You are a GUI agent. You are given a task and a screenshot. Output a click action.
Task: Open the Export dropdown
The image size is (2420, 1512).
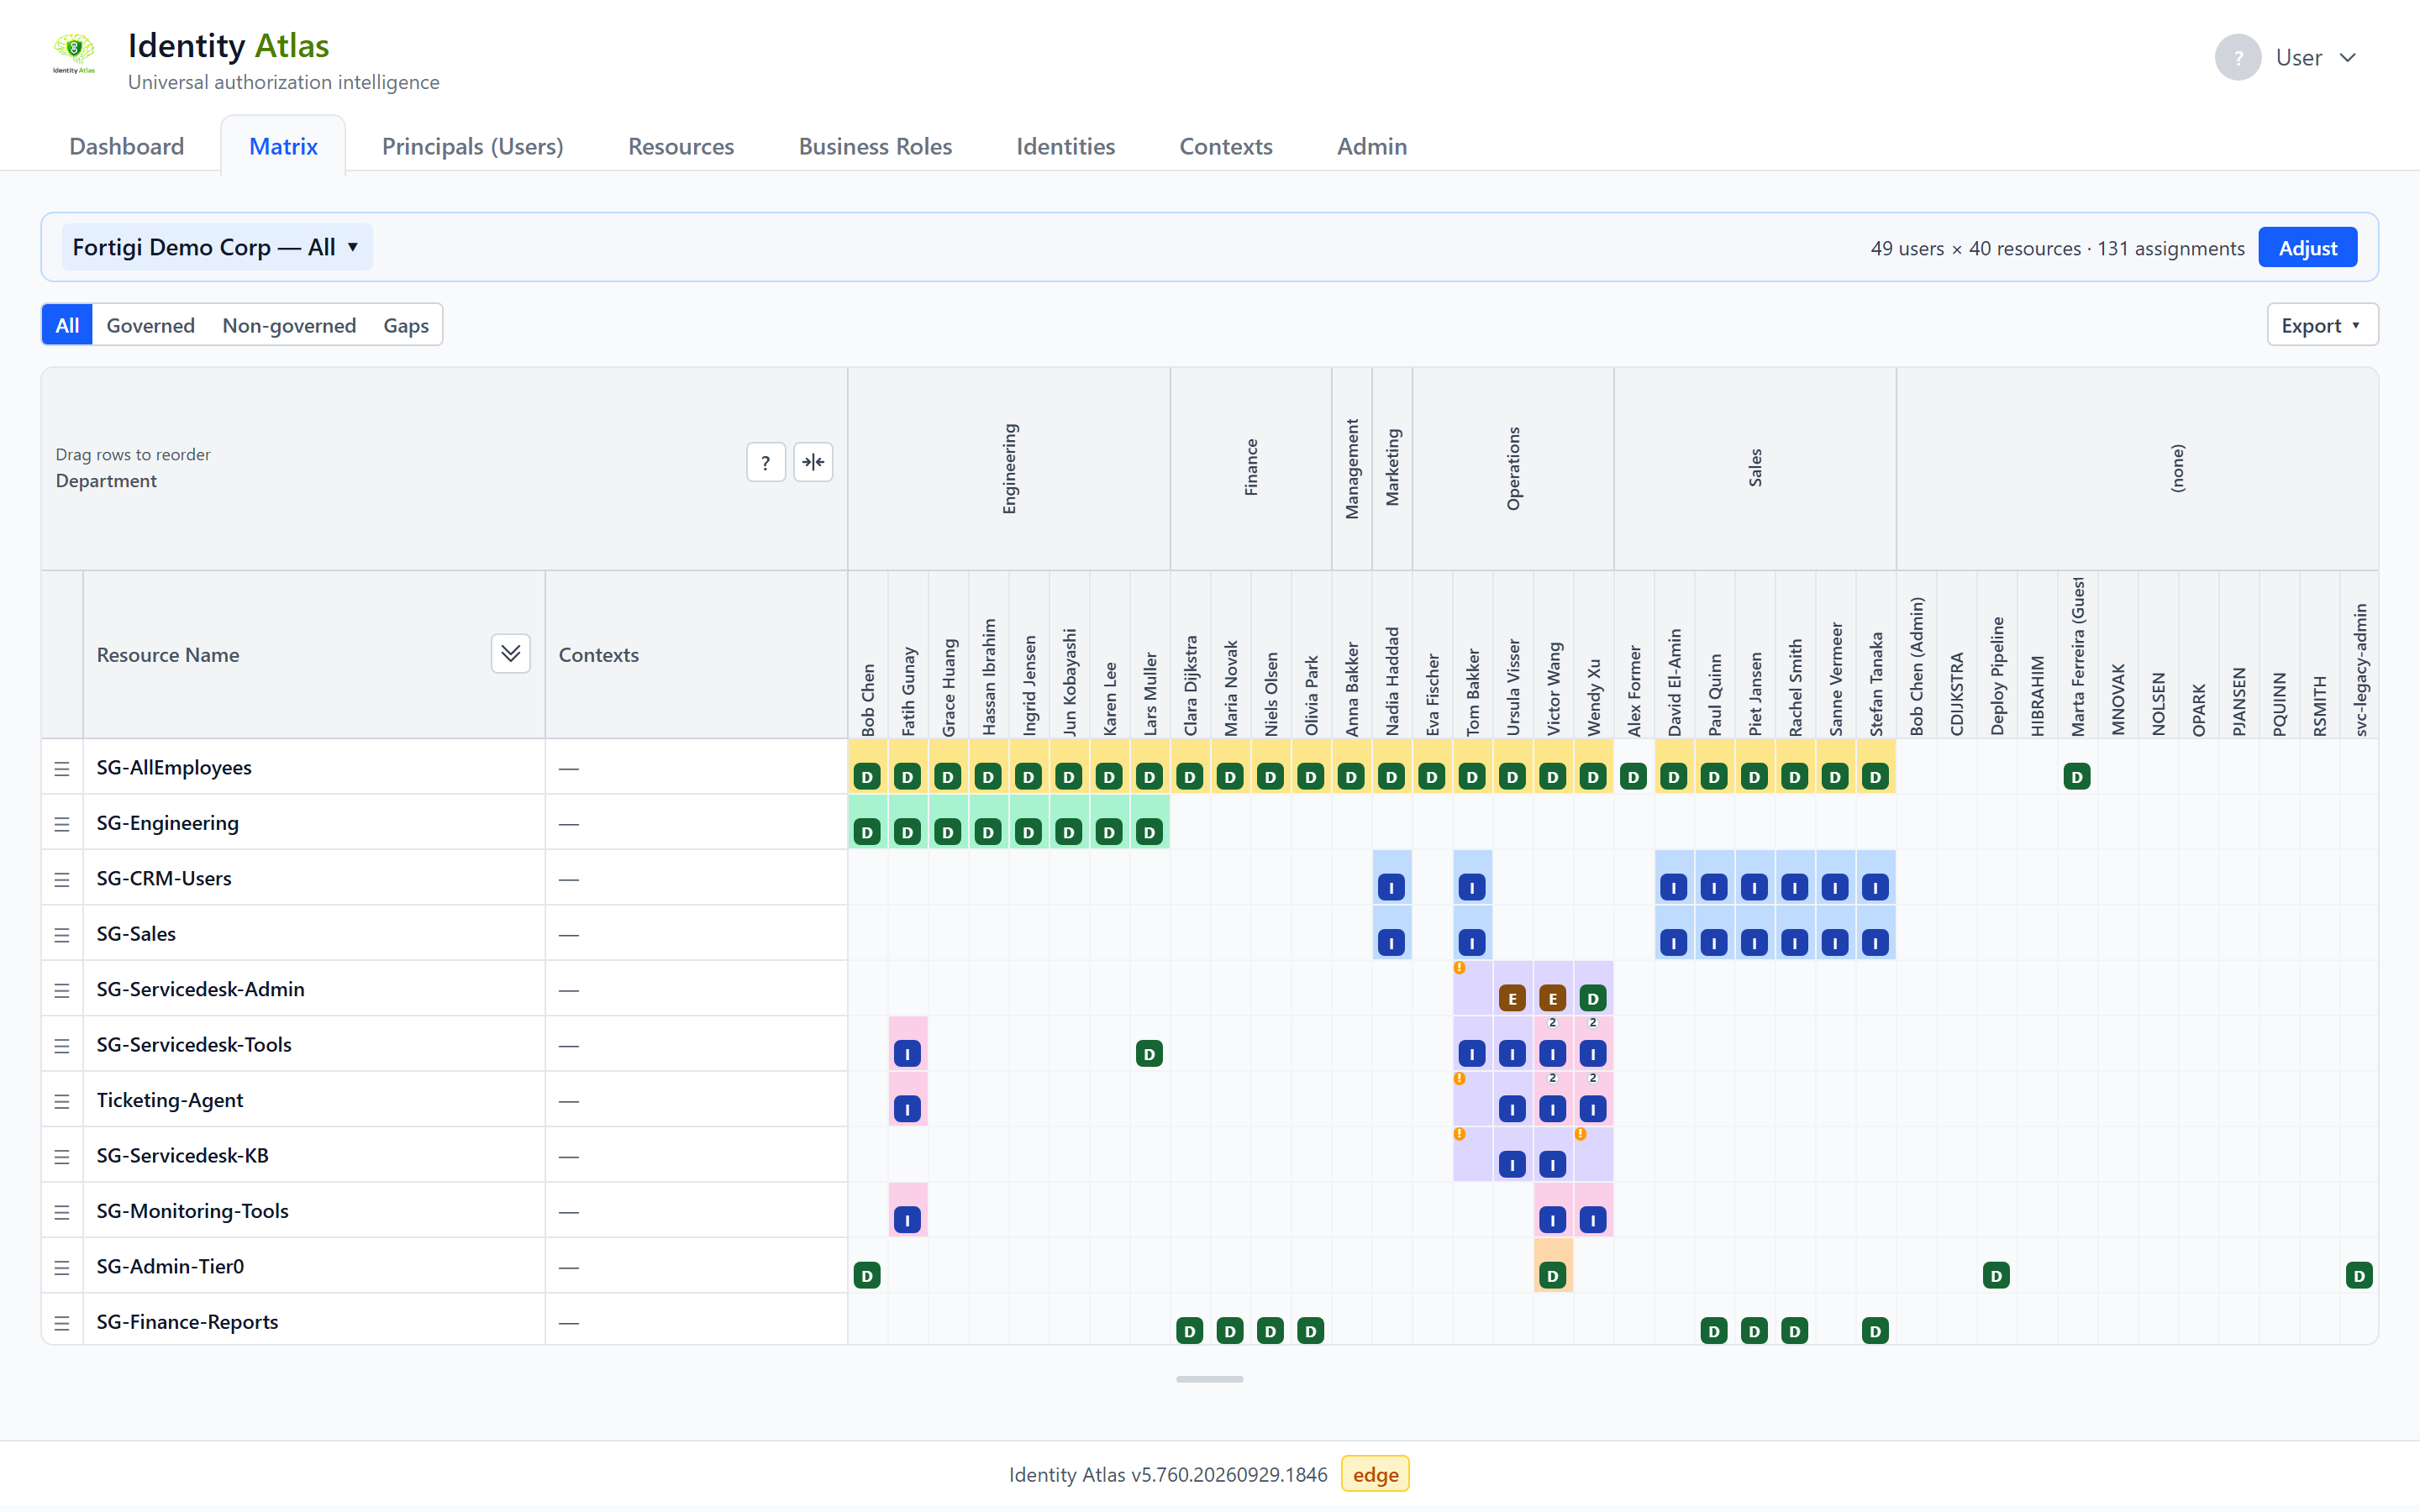click(x=2322, y=325)
